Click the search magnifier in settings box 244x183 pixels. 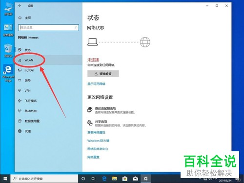pyautogui.click(x=76, y=28)
